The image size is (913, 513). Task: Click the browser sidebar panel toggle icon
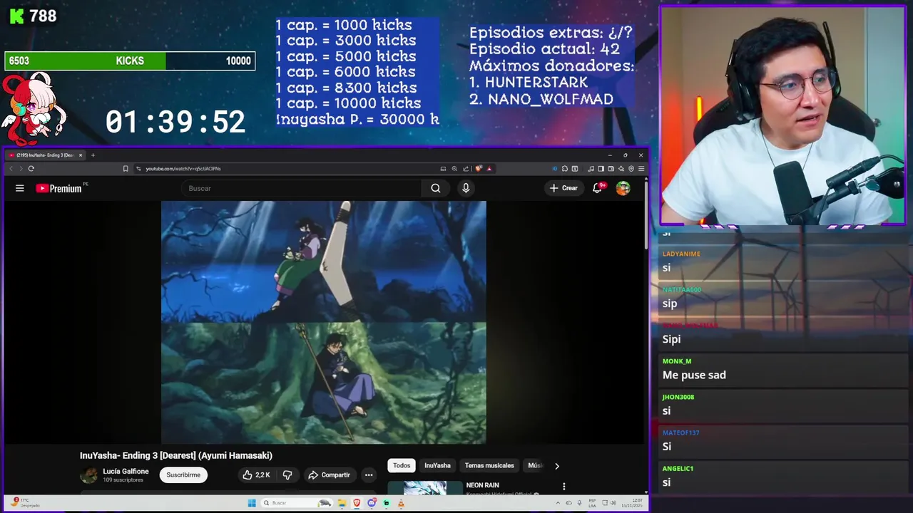click(x=601, y=169)
